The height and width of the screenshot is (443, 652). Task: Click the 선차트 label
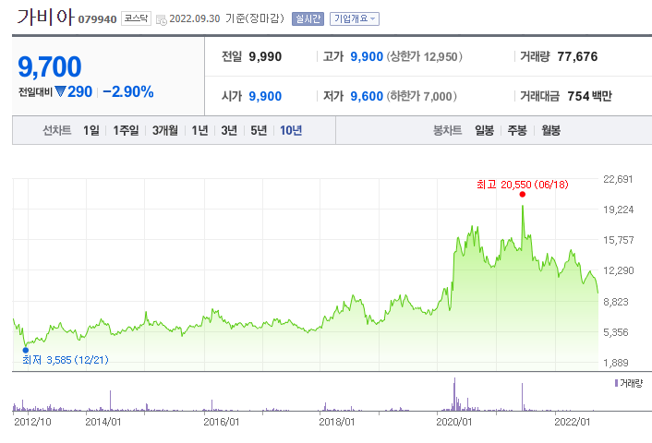(x=57, y=130)
